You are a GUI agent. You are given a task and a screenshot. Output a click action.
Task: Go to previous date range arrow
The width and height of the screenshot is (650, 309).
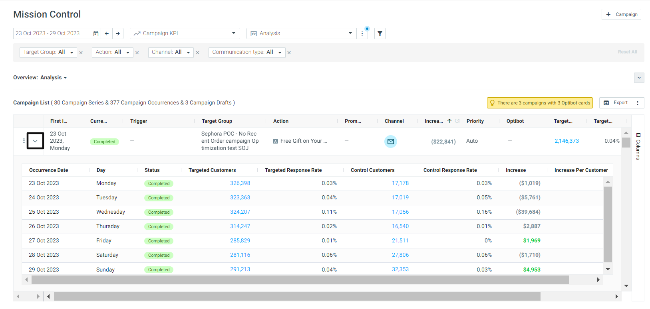click(107, 33)
